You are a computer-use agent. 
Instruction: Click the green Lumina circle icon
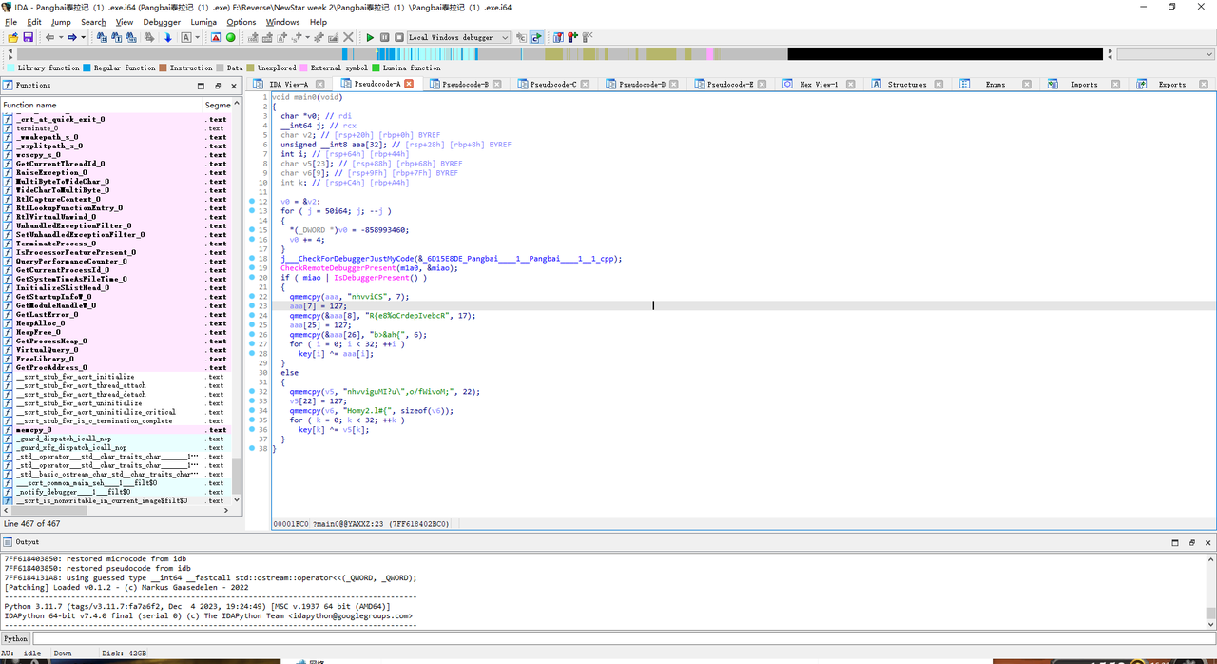[x=230, y=37]
